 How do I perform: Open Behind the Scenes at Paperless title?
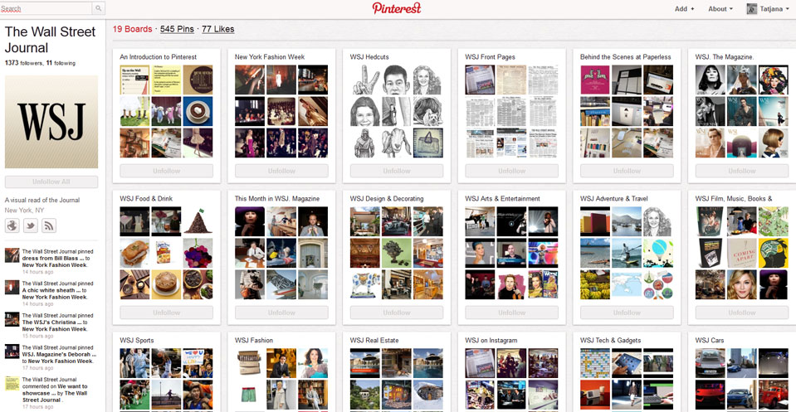[626, 56]
